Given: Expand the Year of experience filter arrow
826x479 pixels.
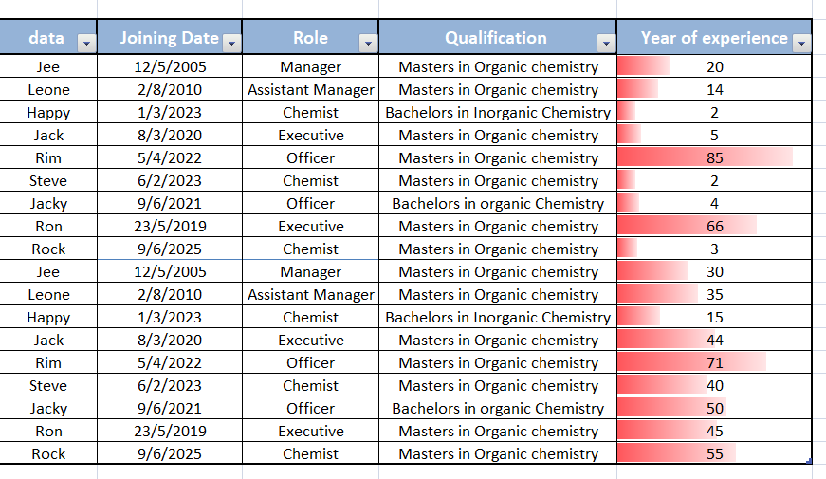Looking at the screenshot, I should point(801,43).
